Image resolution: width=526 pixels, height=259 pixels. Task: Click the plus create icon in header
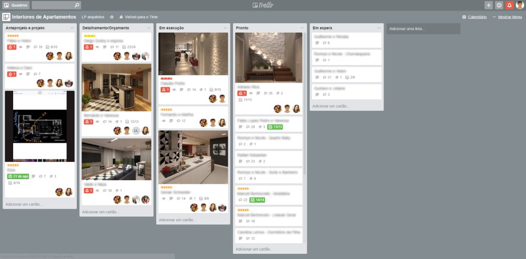coord(489,5)
